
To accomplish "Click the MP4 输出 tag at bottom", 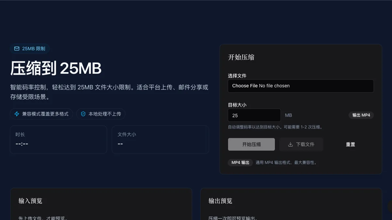I will [240, 162].
